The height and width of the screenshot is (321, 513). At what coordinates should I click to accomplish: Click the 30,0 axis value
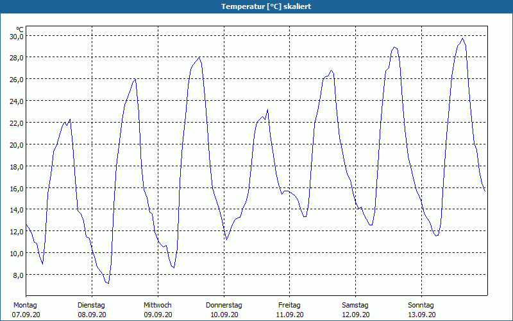pos(17,37)
